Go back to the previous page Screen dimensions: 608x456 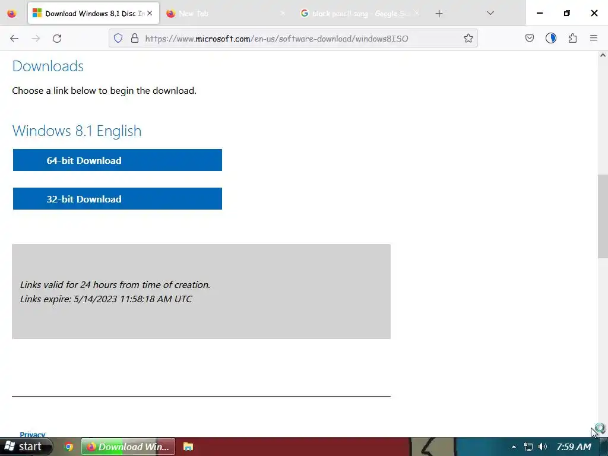(x=14, y=39)
